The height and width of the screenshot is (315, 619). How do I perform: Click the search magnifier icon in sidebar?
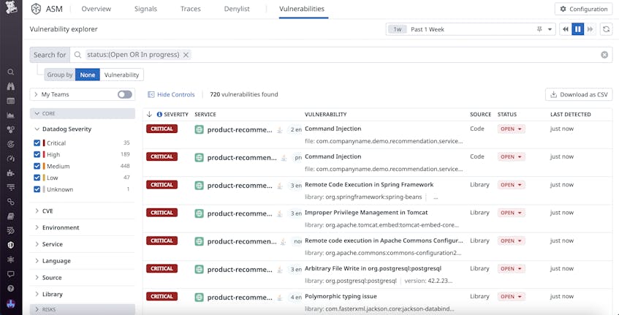11,72
